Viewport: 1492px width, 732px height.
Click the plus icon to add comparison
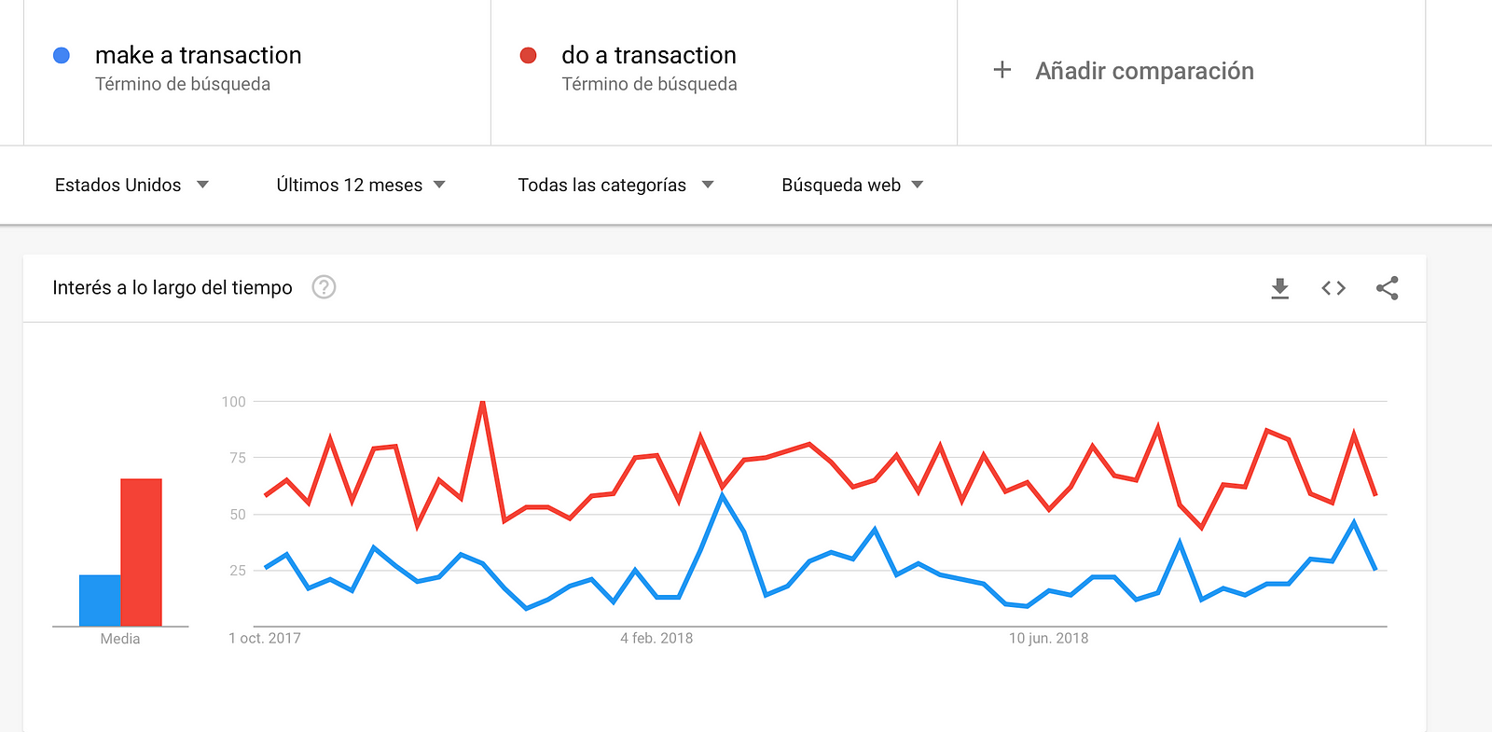point(1002,70)
